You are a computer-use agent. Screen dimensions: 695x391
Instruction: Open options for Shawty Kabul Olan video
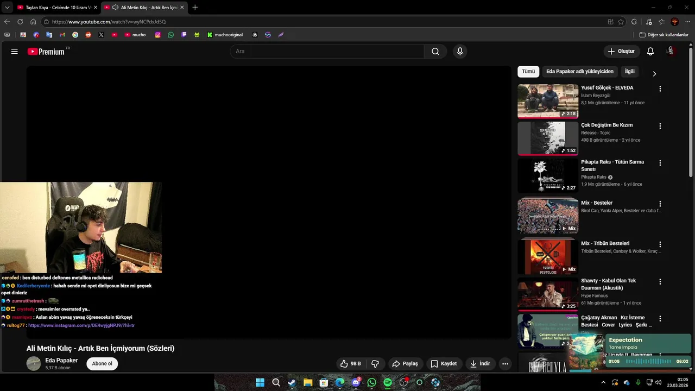coord(660,282)
